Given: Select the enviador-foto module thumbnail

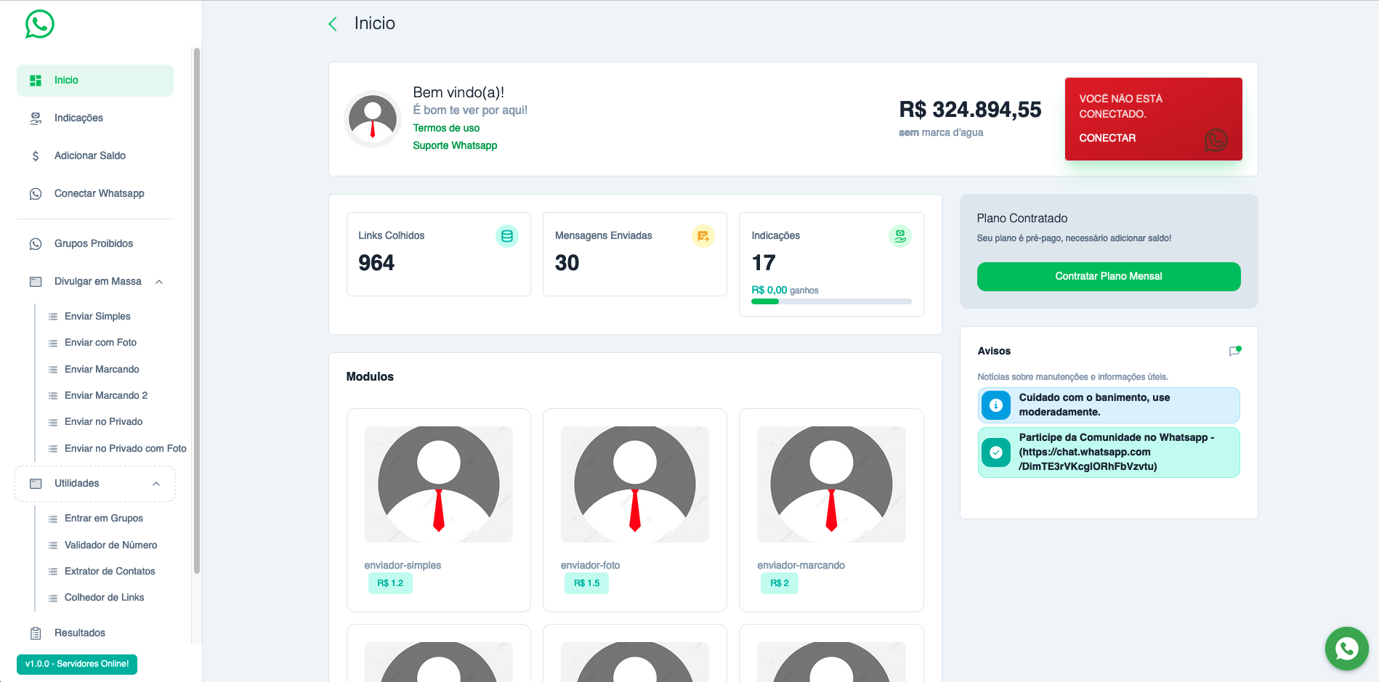Looking at the screenshot, I should click(x=634, y=484).
